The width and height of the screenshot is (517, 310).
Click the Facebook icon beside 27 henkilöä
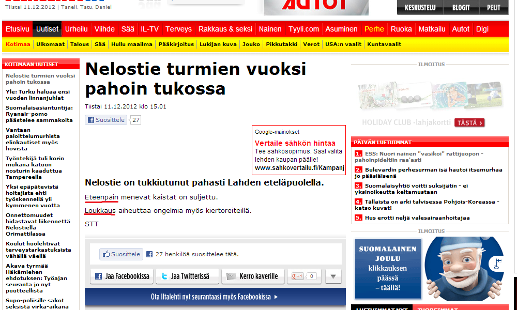click(x=149, y=254)
